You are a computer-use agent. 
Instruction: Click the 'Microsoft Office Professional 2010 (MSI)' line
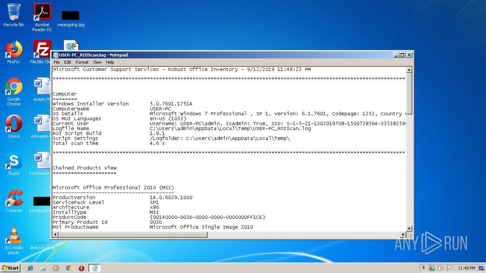point(113,188)
